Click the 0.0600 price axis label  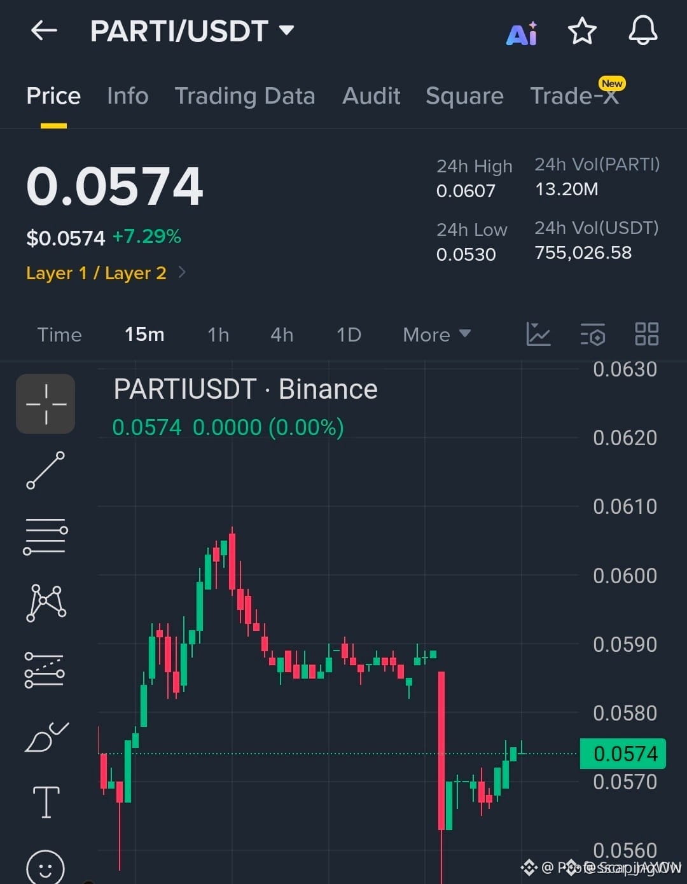[625, 576]
